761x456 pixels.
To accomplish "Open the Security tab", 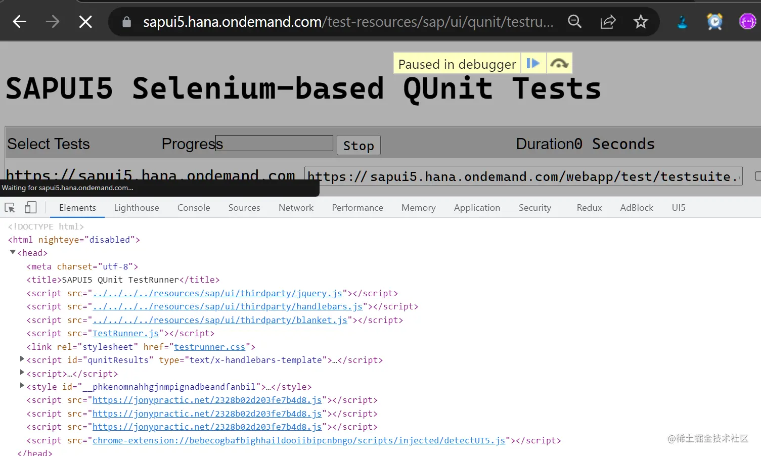I will (535, 208).
